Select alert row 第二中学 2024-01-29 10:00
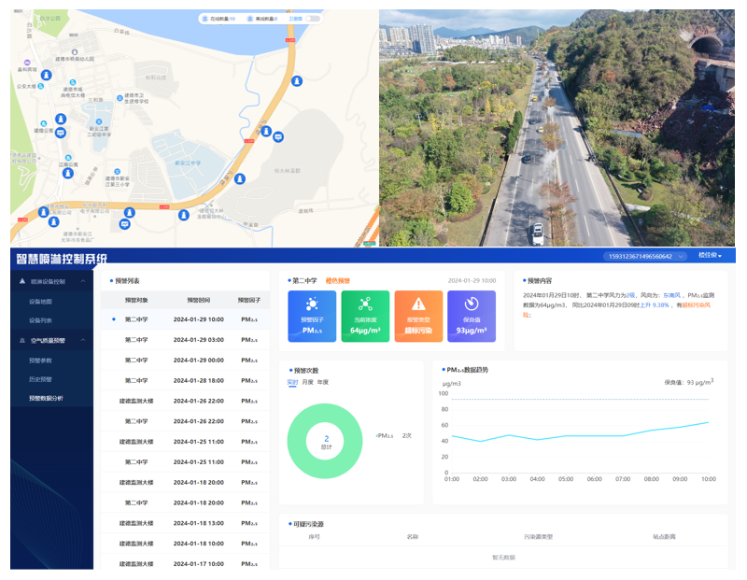Screen dimensions: 747x580 click(x=185, y=319)
